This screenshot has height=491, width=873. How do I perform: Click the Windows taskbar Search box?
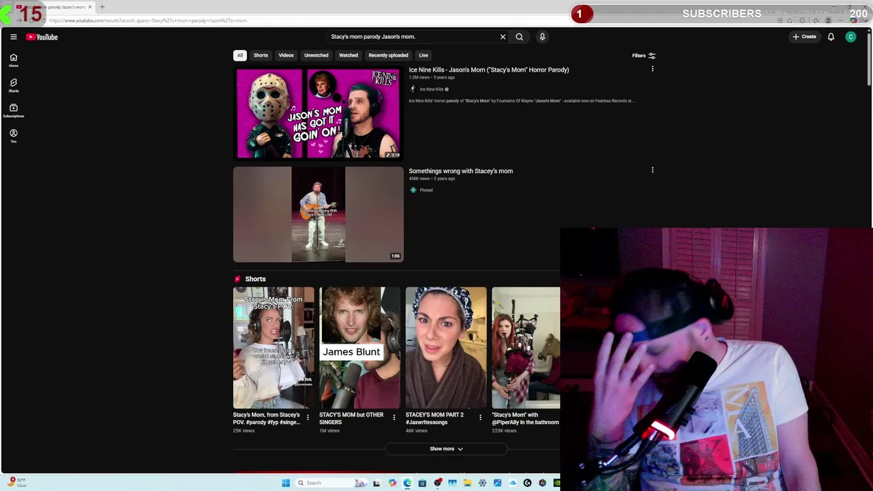point(331,483)
